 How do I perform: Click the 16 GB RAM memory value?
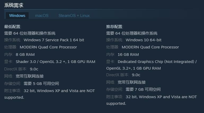tap(128, 55)
